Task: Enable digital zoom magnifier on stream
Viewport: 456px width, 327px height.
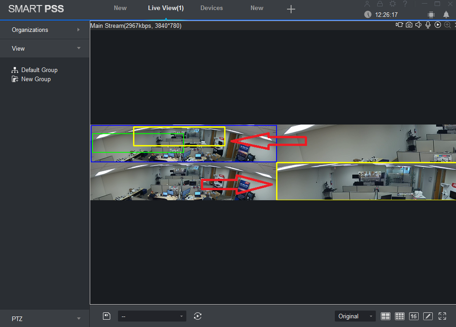Action: coord(447,25)
